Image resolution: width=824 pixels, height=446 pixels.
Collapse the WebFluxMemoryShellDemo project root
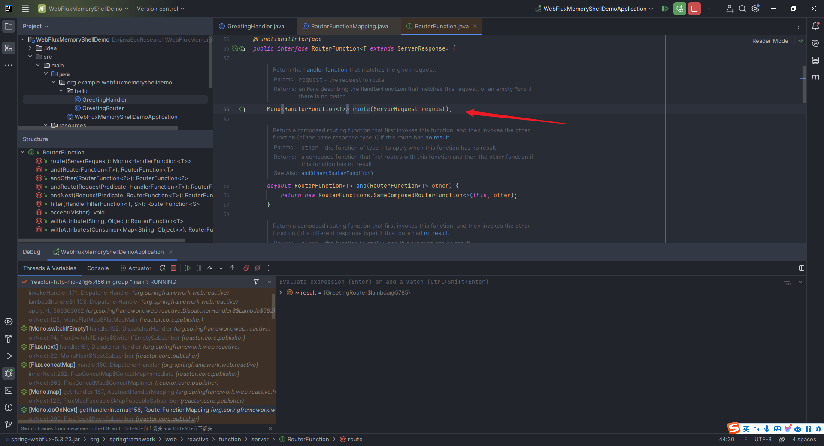pos(23,39)
